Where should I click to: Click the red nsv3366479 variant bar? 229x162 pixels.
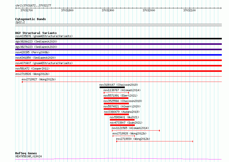(117, 114)
